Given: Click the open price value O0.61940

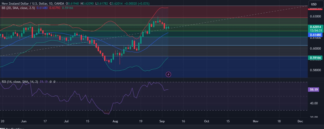Looking at the screenshot, I should [72, 4].
